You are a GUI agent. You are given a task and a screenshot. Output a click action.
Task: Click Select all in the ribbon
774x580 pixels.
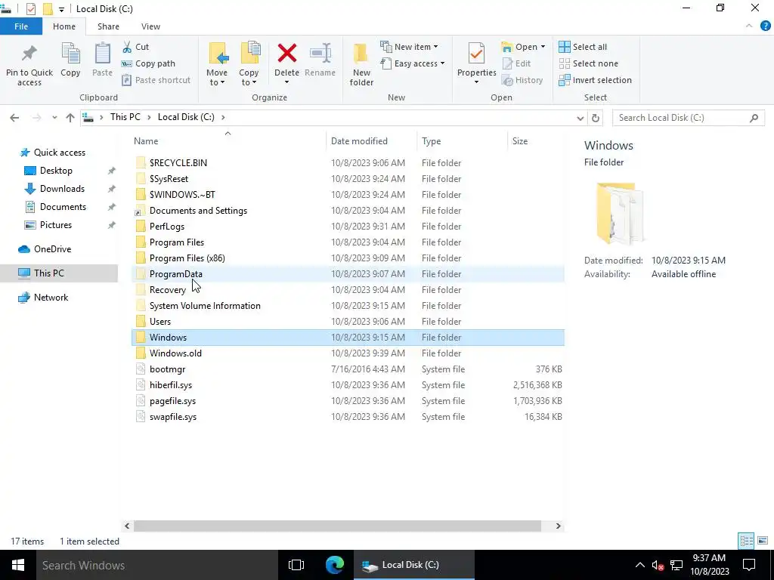[x=583, y=47]
